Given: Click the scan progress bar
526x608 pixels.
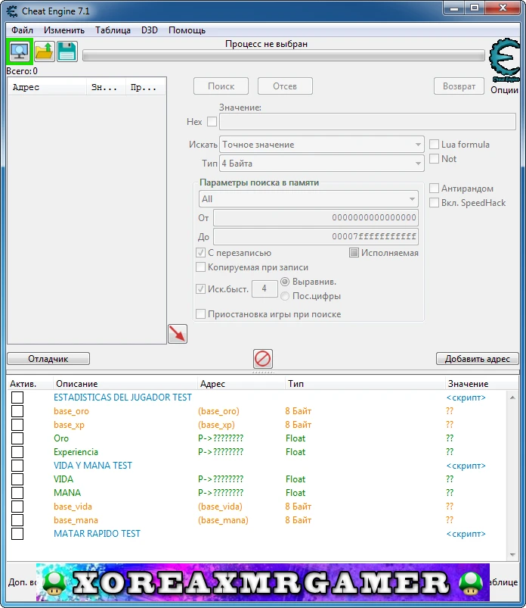Looking at the screenshot, I should pos(283,56).
